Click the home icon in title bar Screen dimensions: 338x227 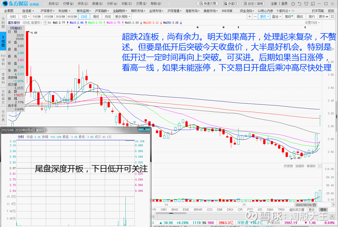click(293, 4)
